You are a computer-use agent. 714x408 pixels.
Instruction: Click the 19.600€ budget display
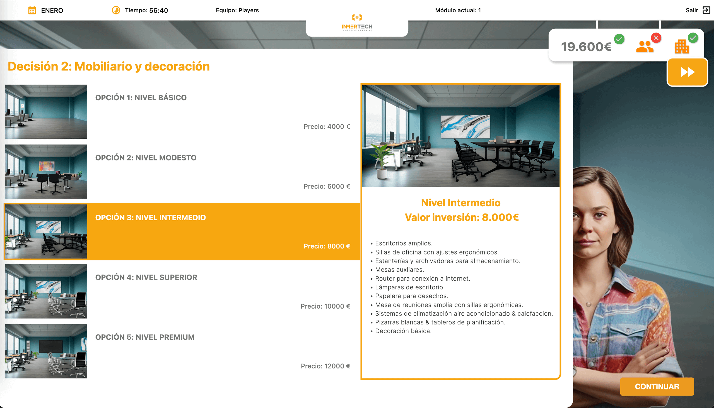(586, 47)
